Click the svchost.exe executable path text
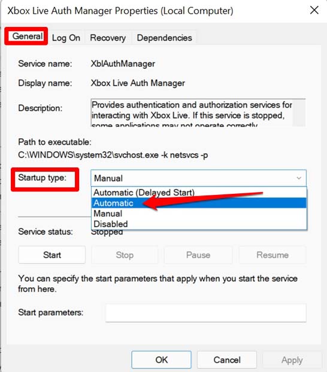Viewport: 327px width, 372px height. coord(113,155)
